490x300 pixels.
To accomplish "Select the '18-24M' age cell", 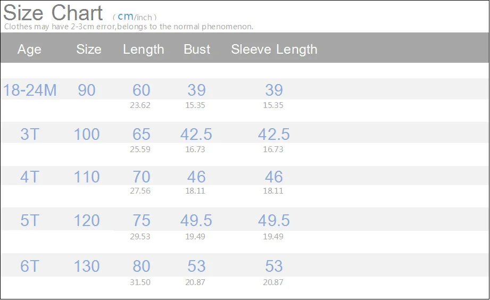I will point(30,90).
